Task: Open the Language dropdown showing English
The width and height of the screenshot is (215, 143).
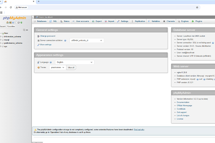Action: tap(74, 62)
